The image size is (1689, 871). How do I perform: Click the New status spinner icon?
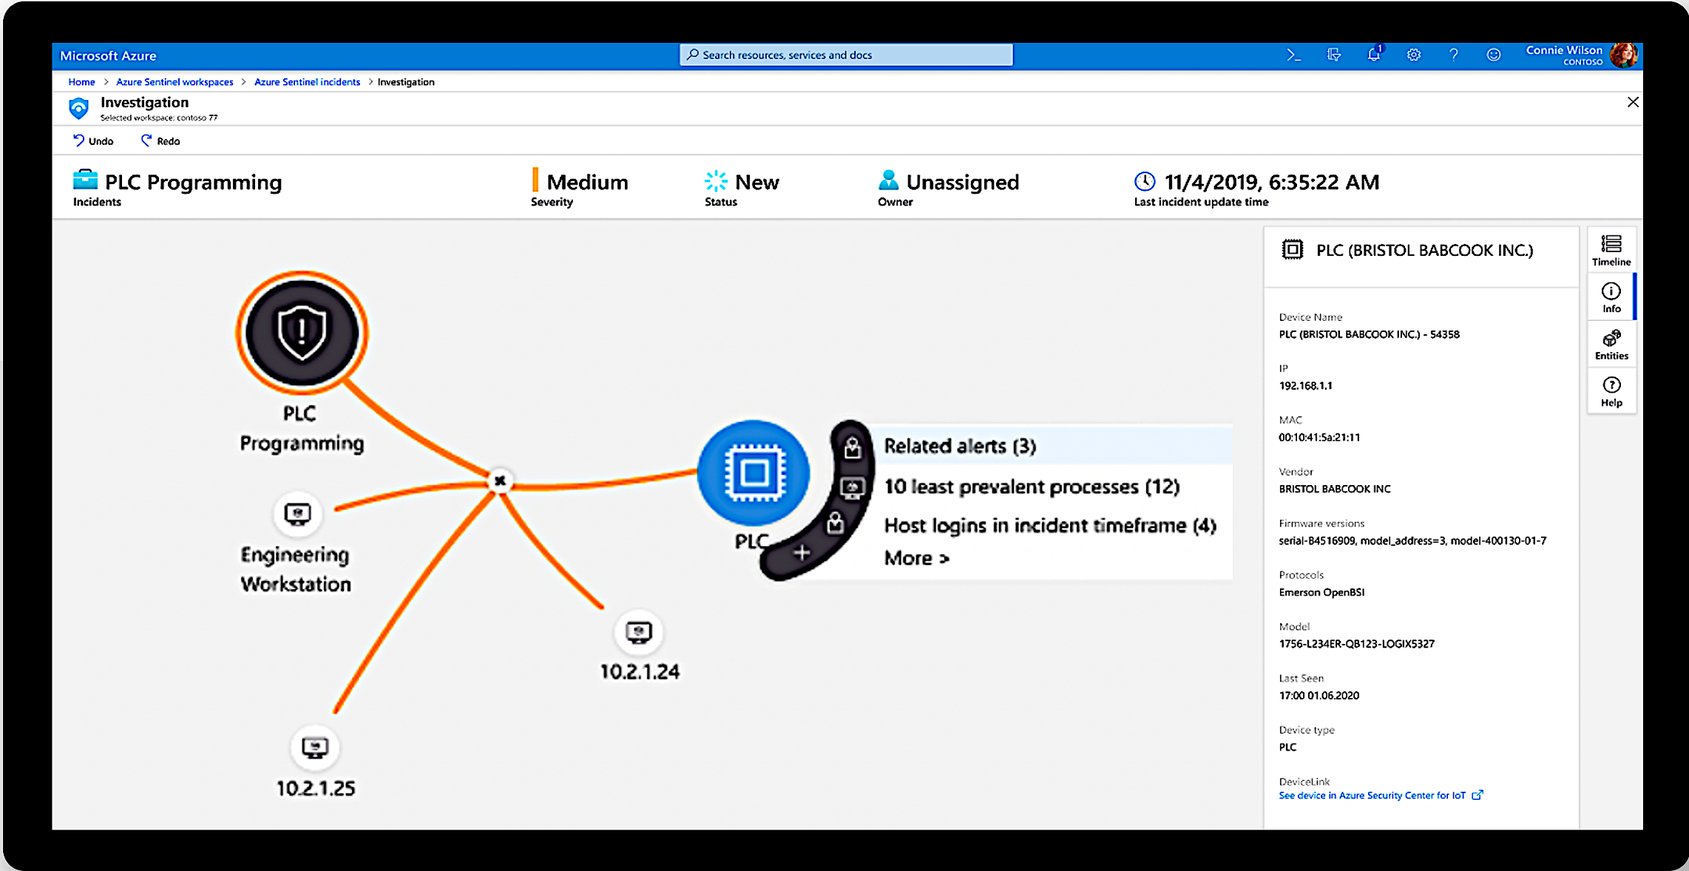click(716, 181)
